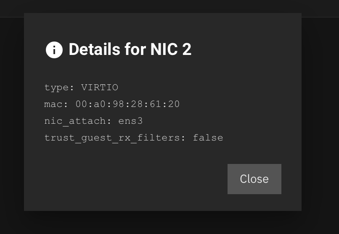Click the 'trust_guest_rx_filters:' field label
Image resolution: width=339 pixels, height=234 pixels.
[x=115, y=138]
